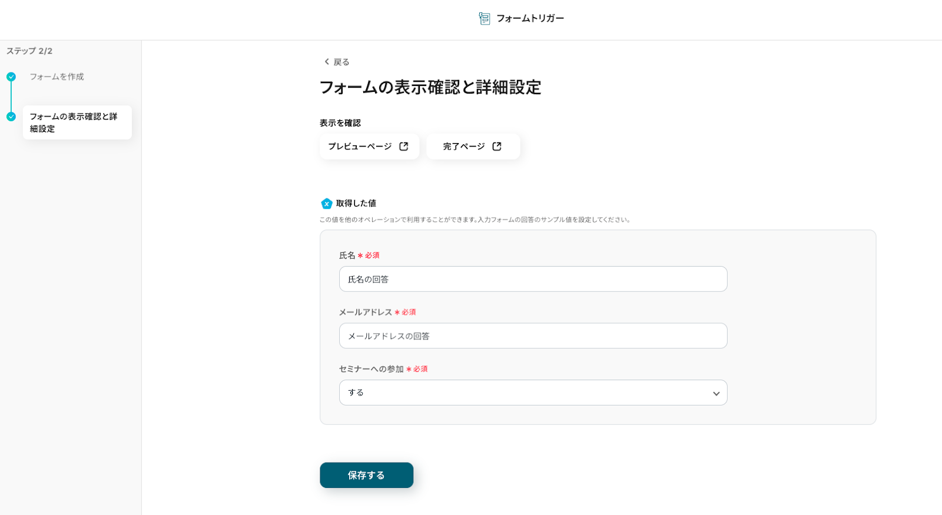
Task: Click the external-link icon on プレビューページ
Action: 404,147
